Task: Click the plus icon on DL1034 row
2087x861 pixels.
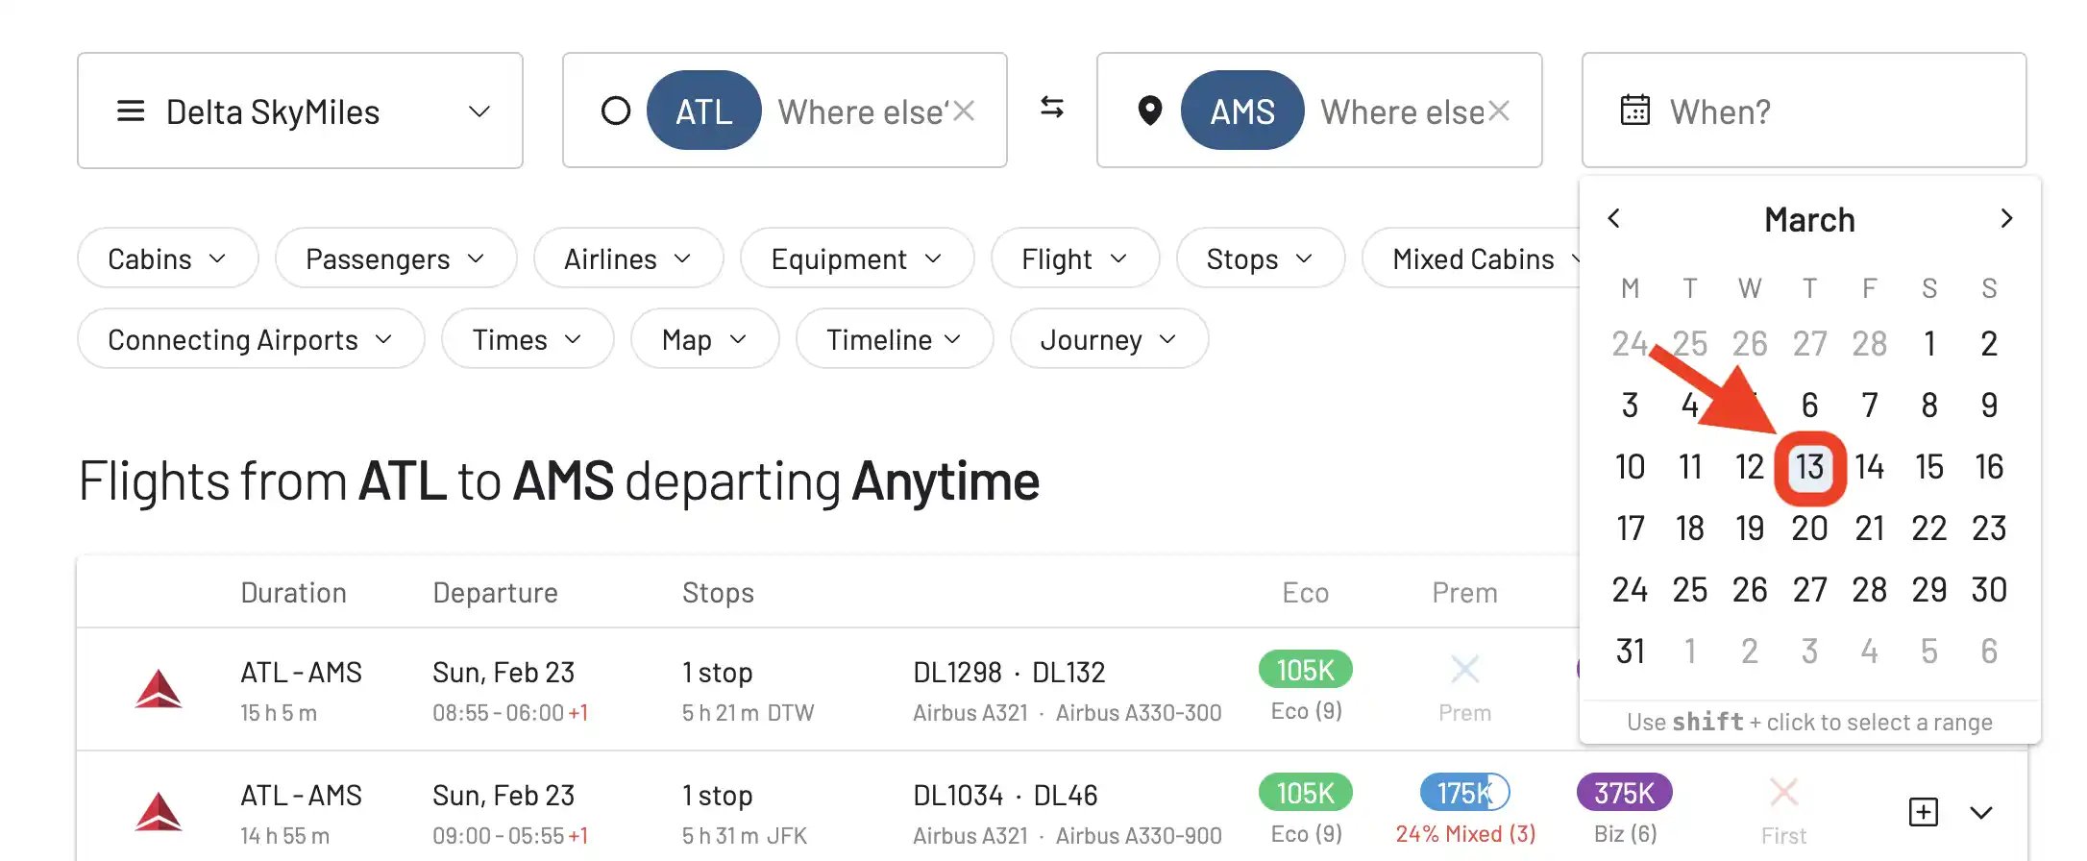Action: coord(1923,812)
